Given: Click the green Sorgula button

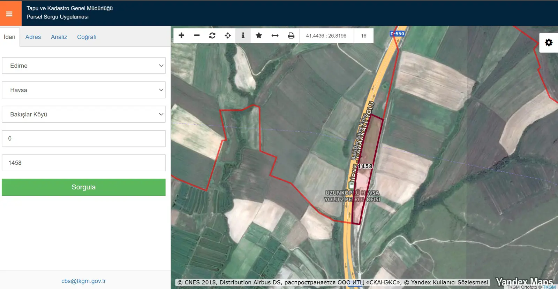Looking at the screenshot, I should [84, 187].
